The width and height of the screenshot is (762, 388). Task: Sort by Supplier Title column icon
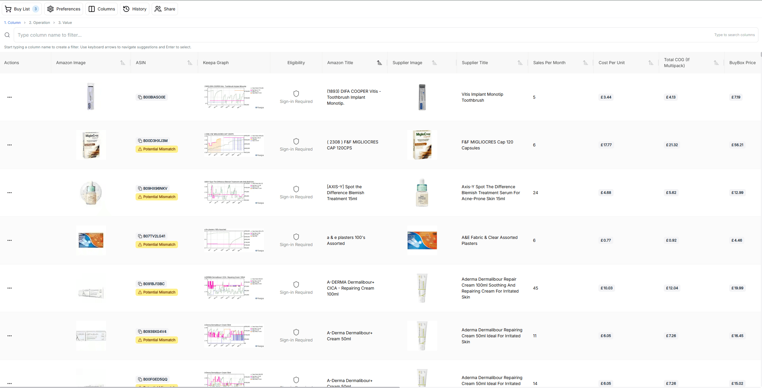coord(520,63)
